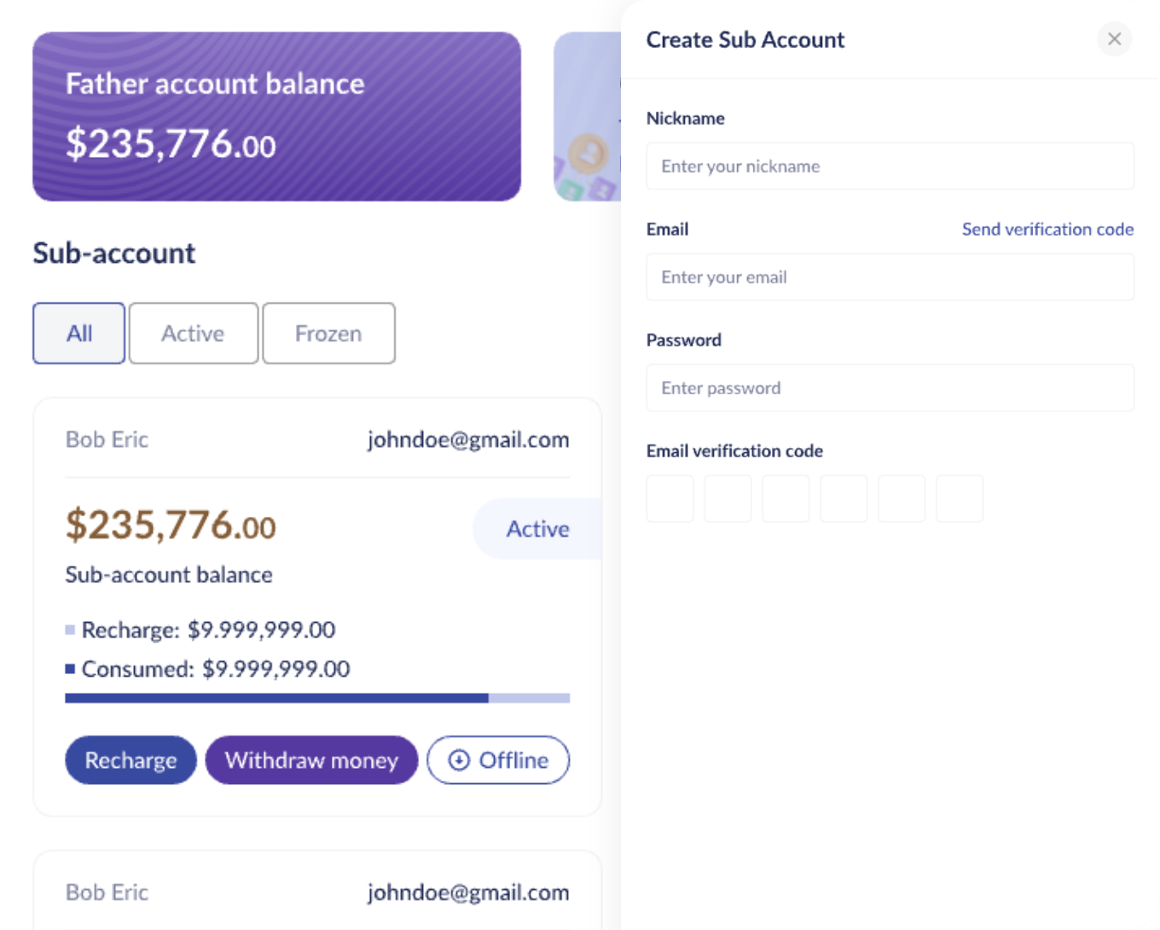Click the Email input field
This screenshot has width=1160, height=930.
890,277
